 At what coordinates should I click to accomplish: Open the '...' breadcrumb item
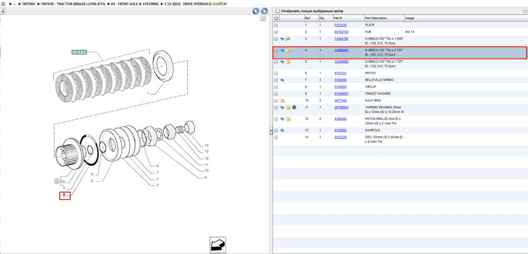15,4
